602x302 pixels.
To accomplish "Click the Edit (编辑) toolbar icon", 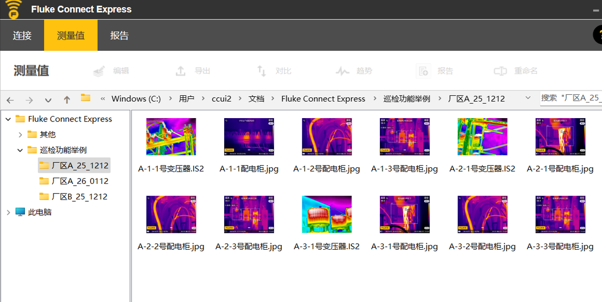I will pos(99,71).
